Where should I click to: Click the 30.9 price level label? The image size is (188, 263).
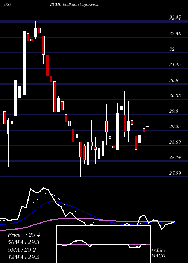(x=174, y=80)
